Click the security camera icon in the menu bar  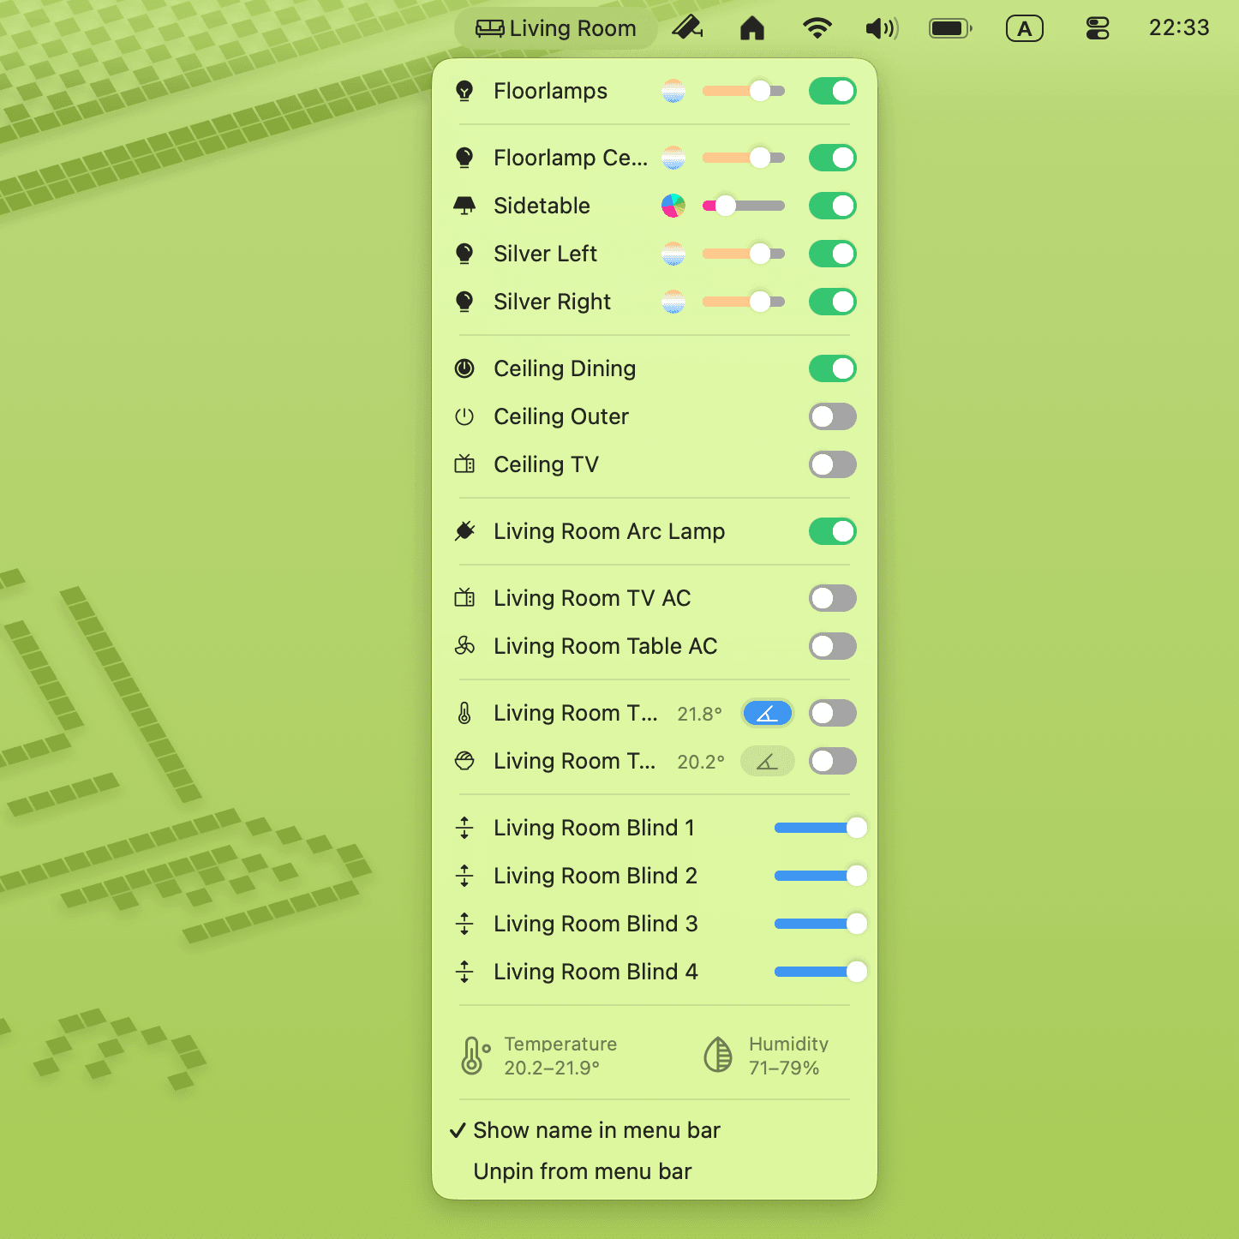(688, 27)
